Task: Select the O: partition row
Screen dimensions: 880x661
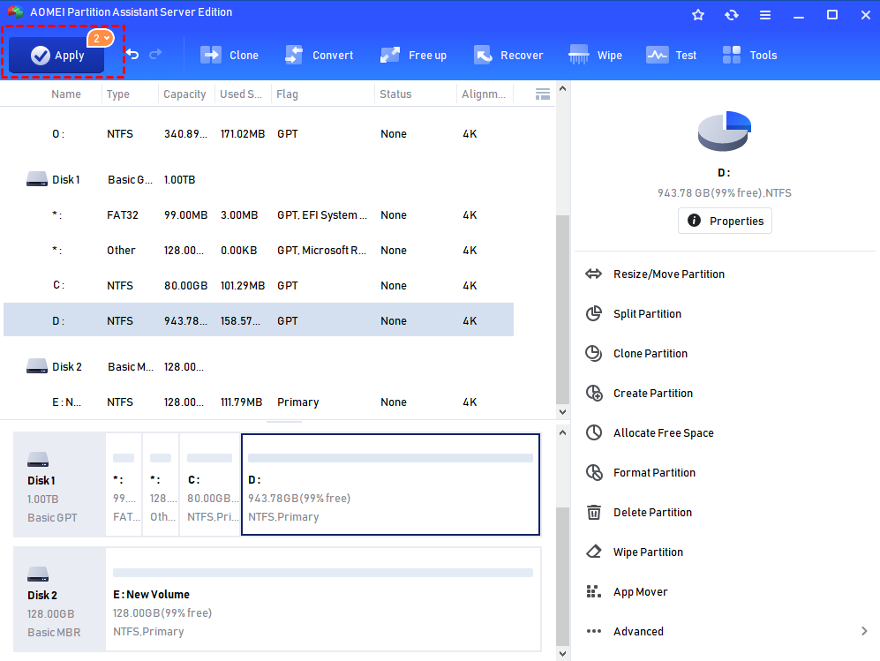Action: click(259, 134)
